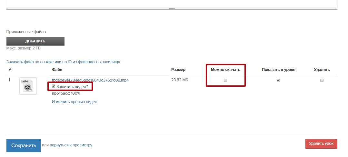Toggle the 'Защитить видео?' checkbox
The image size is (348, 157).
54,86
